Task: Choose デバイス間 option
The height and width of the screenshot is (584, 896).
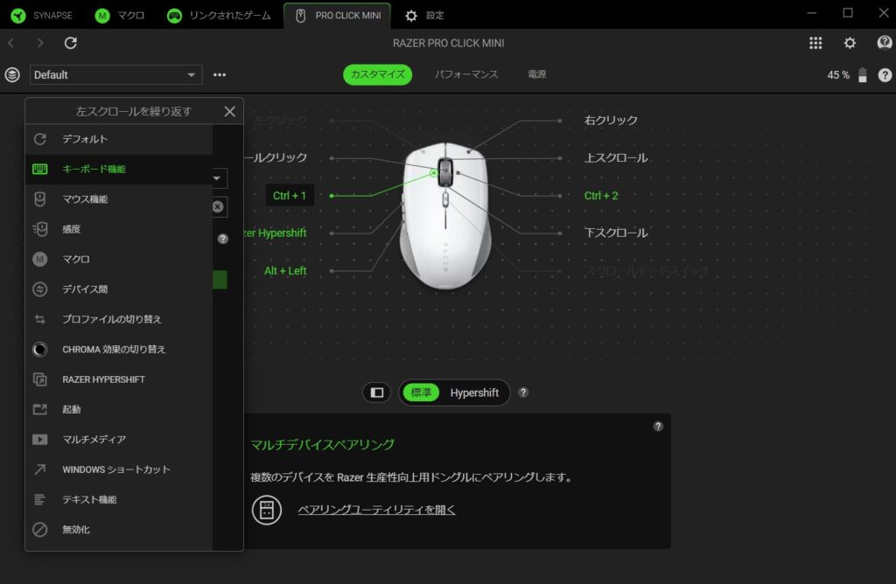Action: [119, 289]
